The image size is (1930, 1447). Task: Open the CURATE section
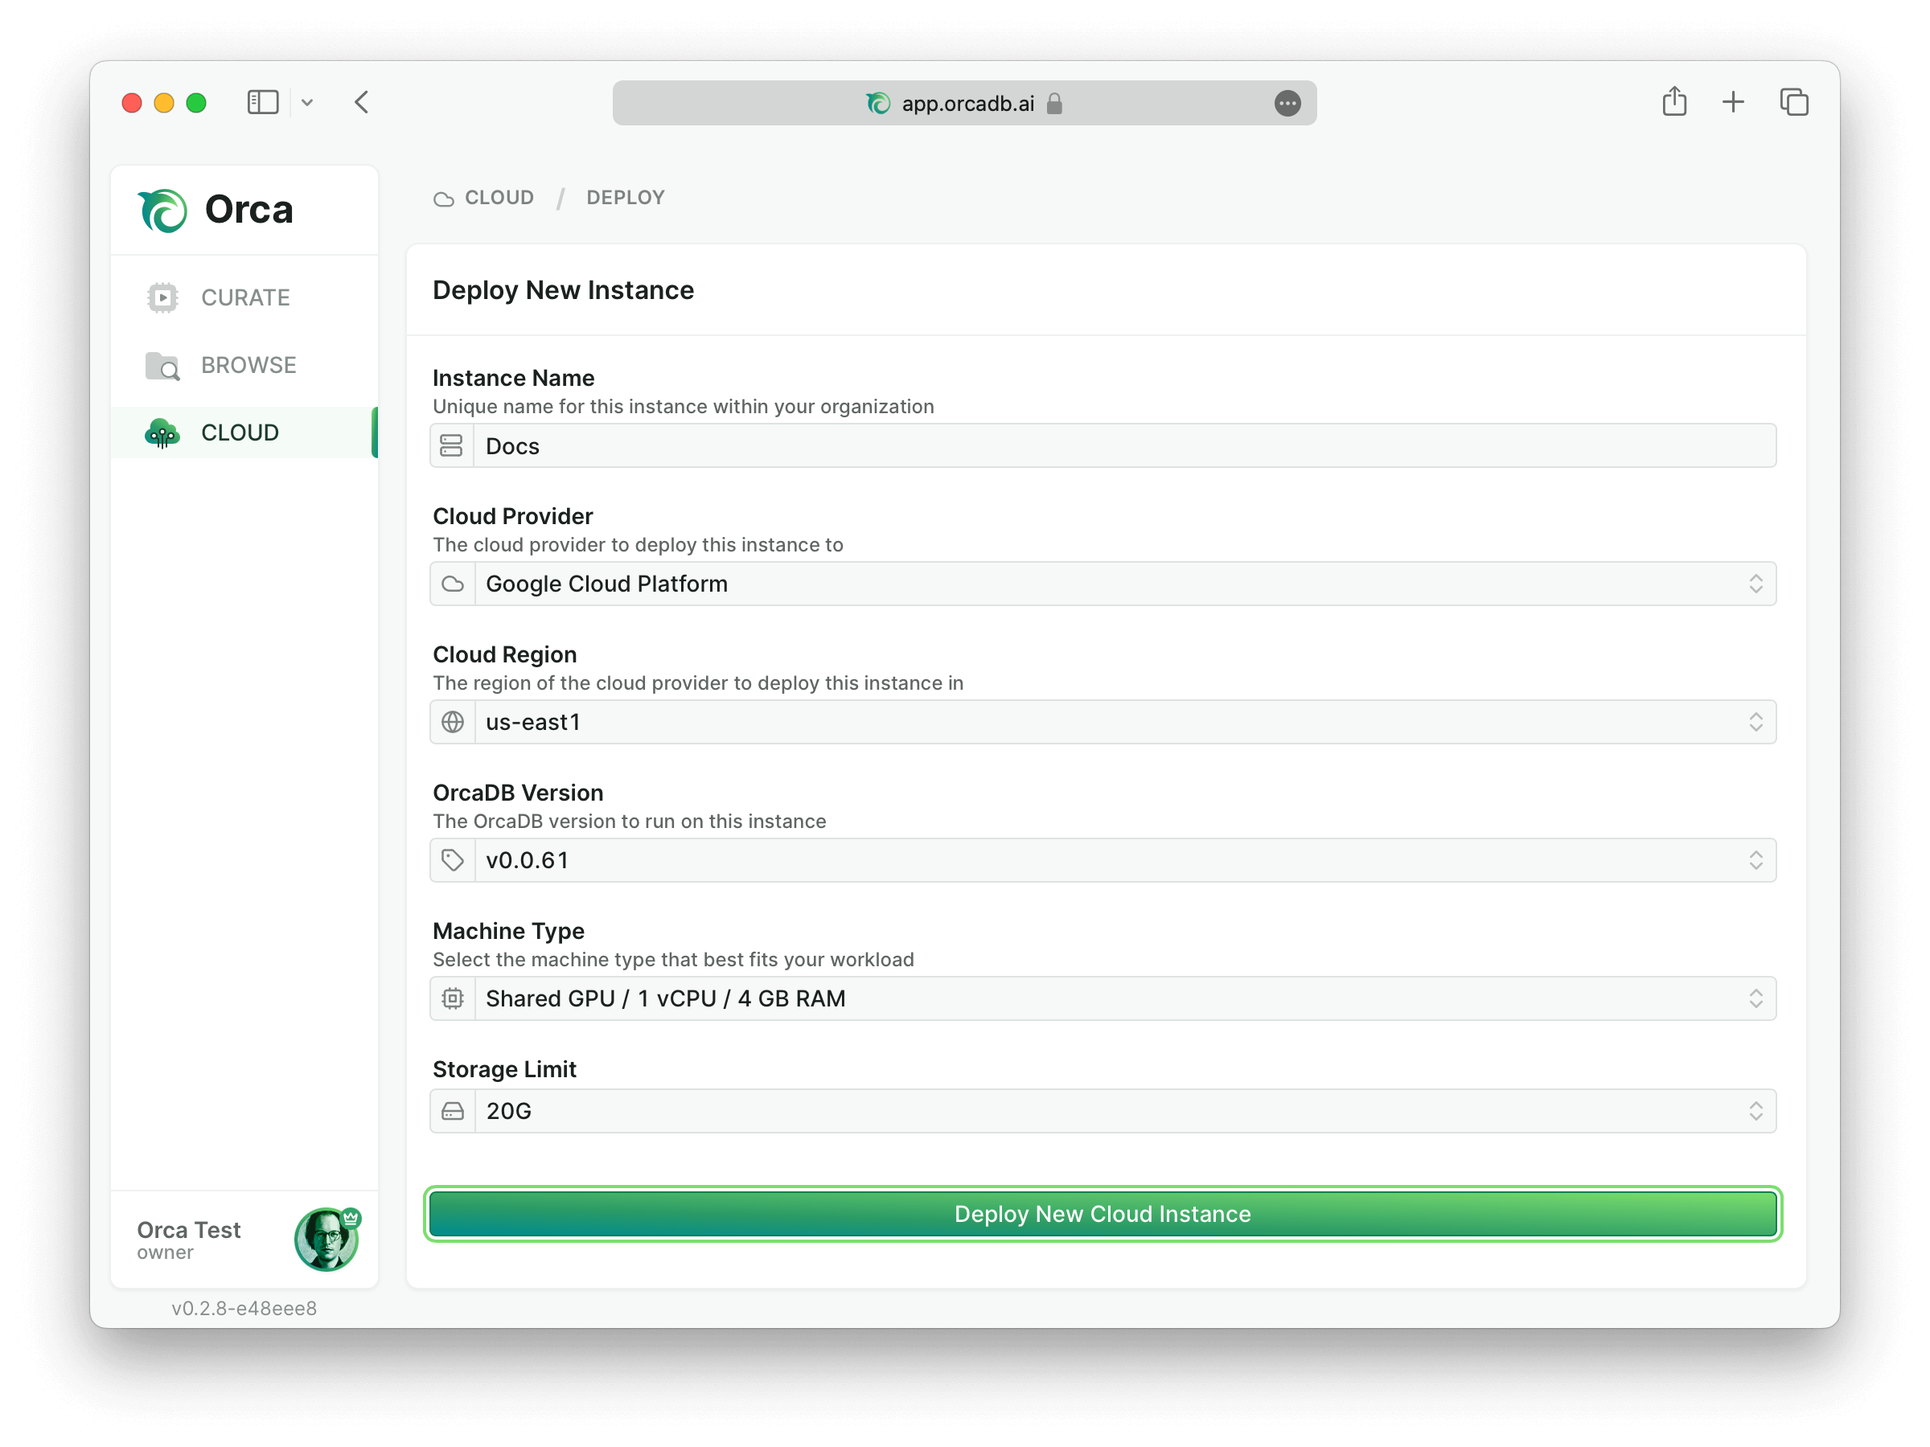point(244,297)
